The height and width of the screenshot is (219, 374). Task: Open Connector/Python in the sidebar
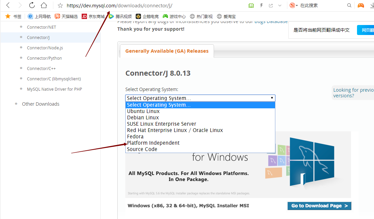[44, 58]
